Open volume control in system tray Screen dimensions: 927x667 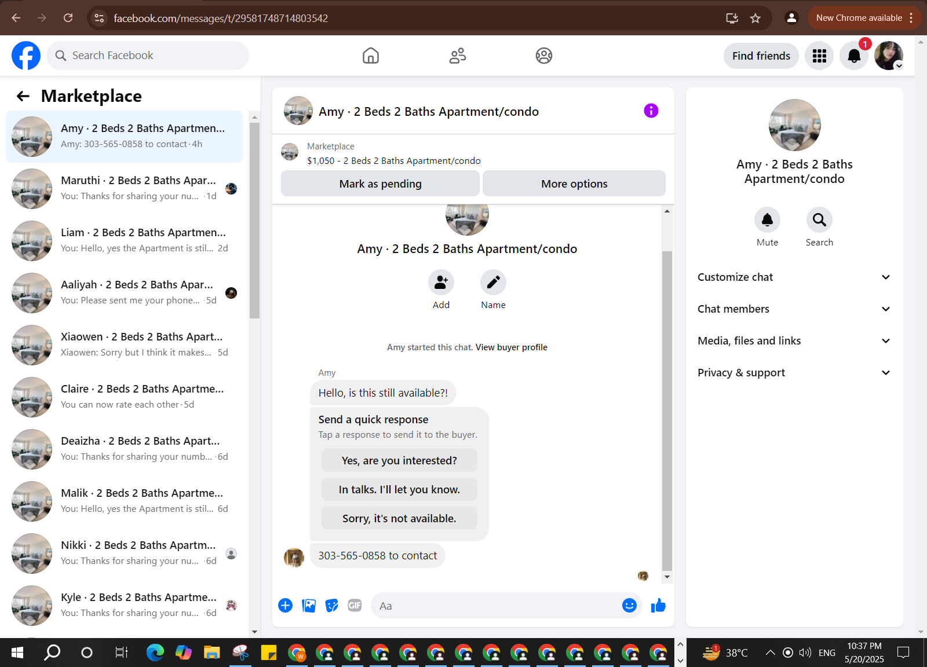coord(805,653)
